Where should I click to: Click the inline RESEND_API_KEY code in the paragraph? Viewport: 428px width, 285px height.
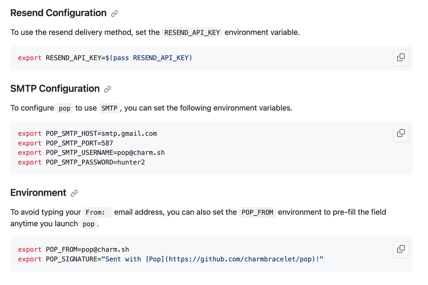192,33
